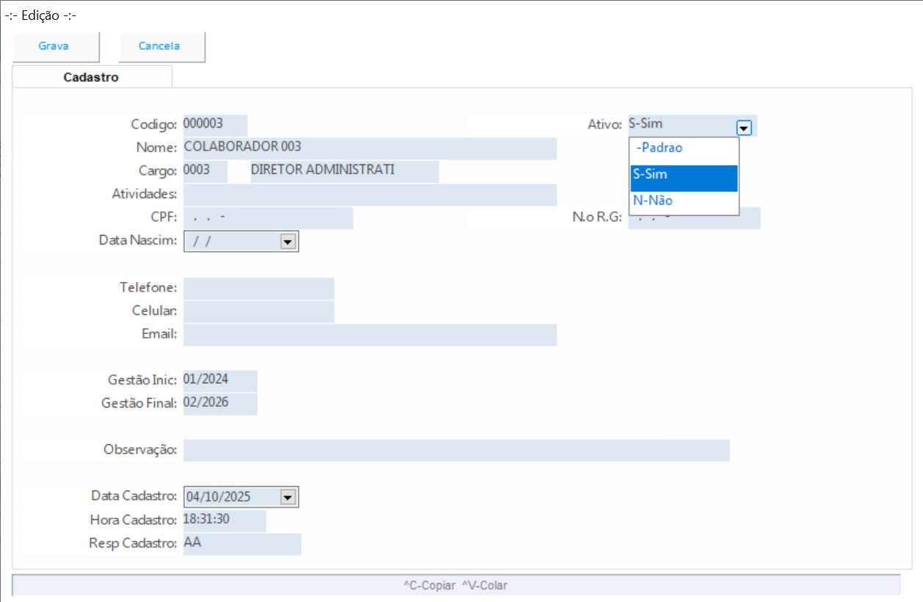This screenshot has width=923, height=602.
Task: Open the Data Nascim date picker arrow
Action: pos(288,242)
